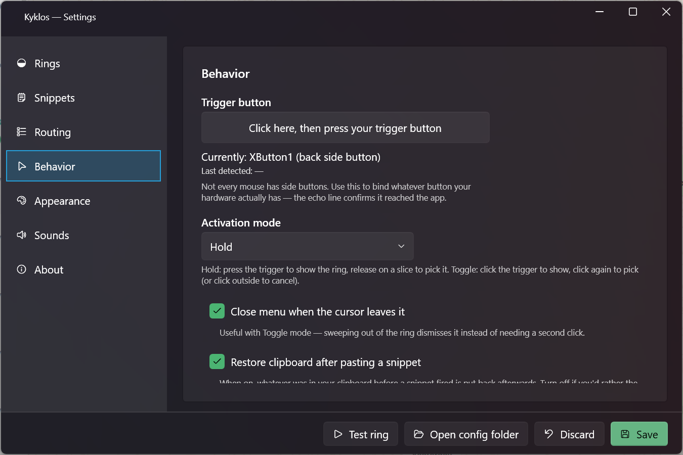This screenshot has height=455, width=683.
Task: Maximize the Kyklos Settings window
Action: [633, 12]
